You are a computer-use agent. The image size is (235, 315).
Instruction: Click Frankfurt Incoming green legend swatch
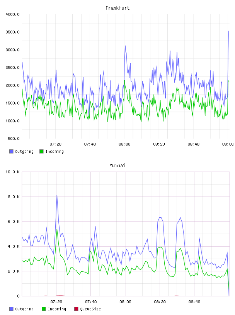41,151
